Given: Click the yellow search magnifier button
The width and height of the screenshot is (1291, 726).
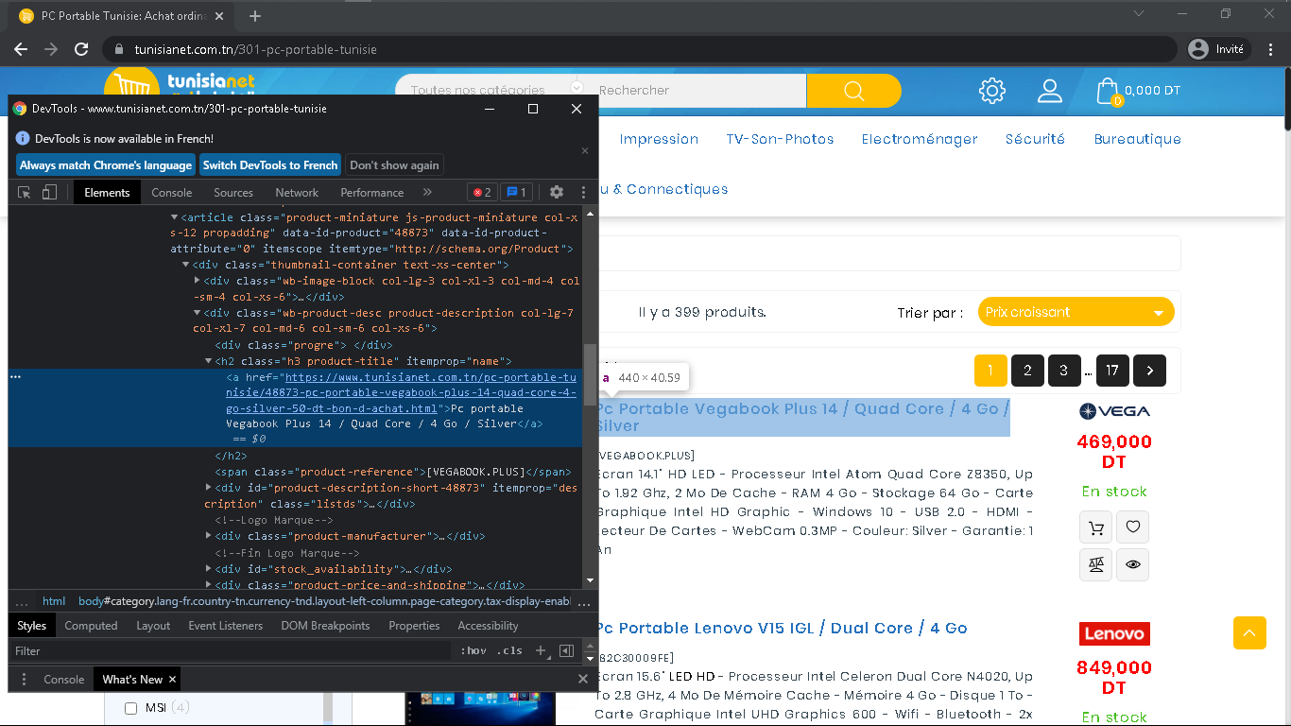Looking at the screenshot, I should [x=853, y=91].
